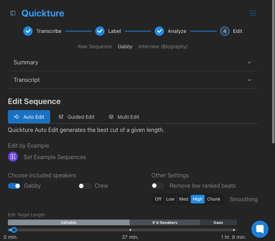The image size is (275, 241).
Task: Set smoothing to Med
Action: [184, 199]
